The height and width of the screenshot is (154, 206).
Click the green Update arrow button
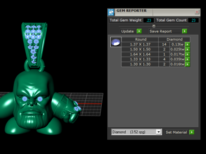[139, 31]
